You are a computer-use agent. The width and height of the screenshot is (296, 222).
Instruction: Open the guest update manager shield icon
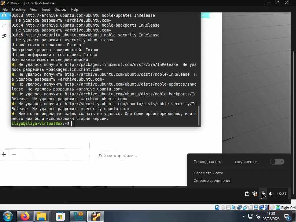click(x=255, y=194)
